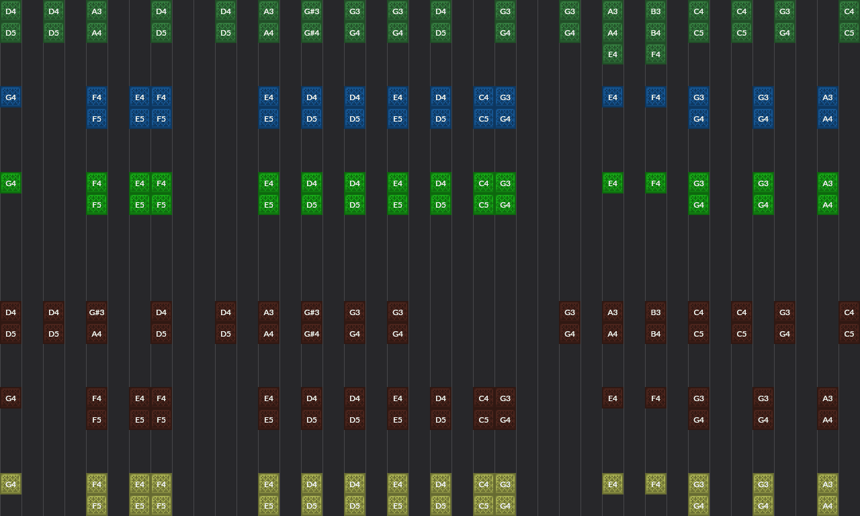Pick the blue G3 block touching blue C4
This screenshot has width=860, height=516.
point(505,97)
